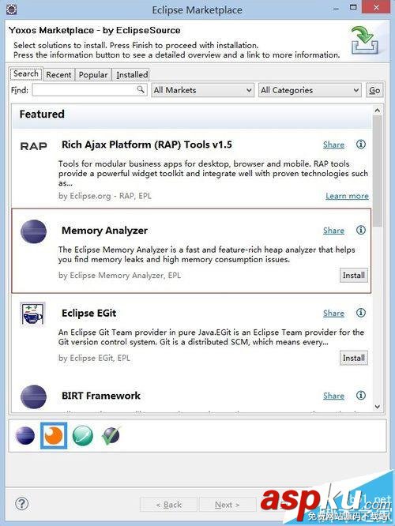This screenshot has height=526, width=395.
Task: Click the Featured heading
Action: [42, 114]
